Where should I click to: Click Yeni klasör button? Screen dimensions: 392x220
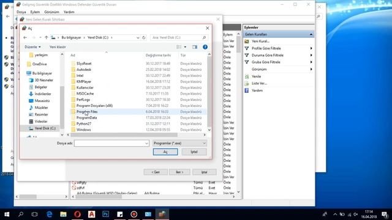click(x=58, y=47)
